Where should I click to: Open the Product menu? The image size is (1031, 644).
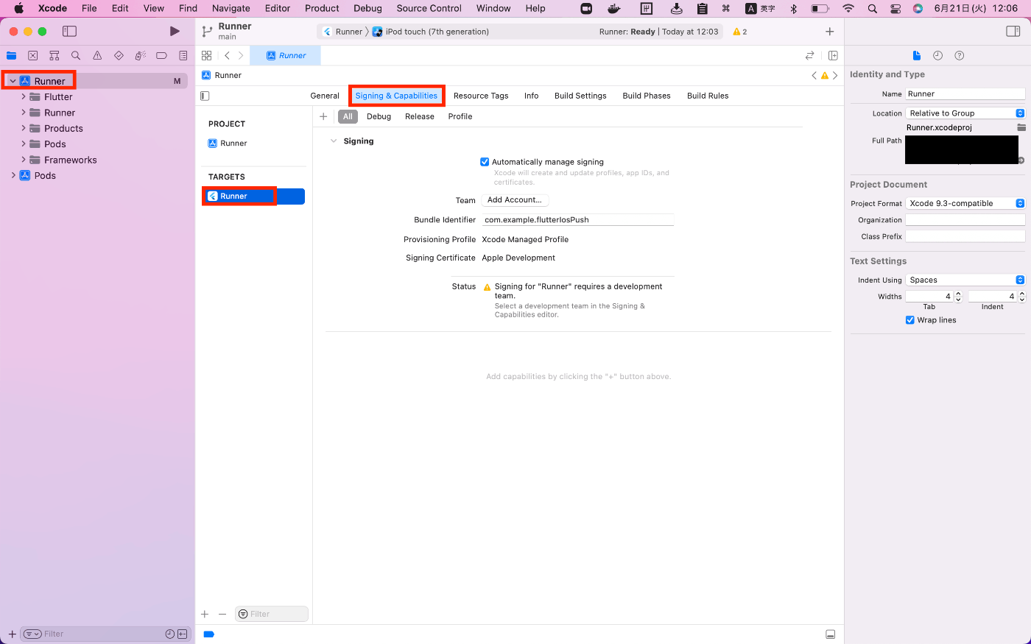pos(322,8)
